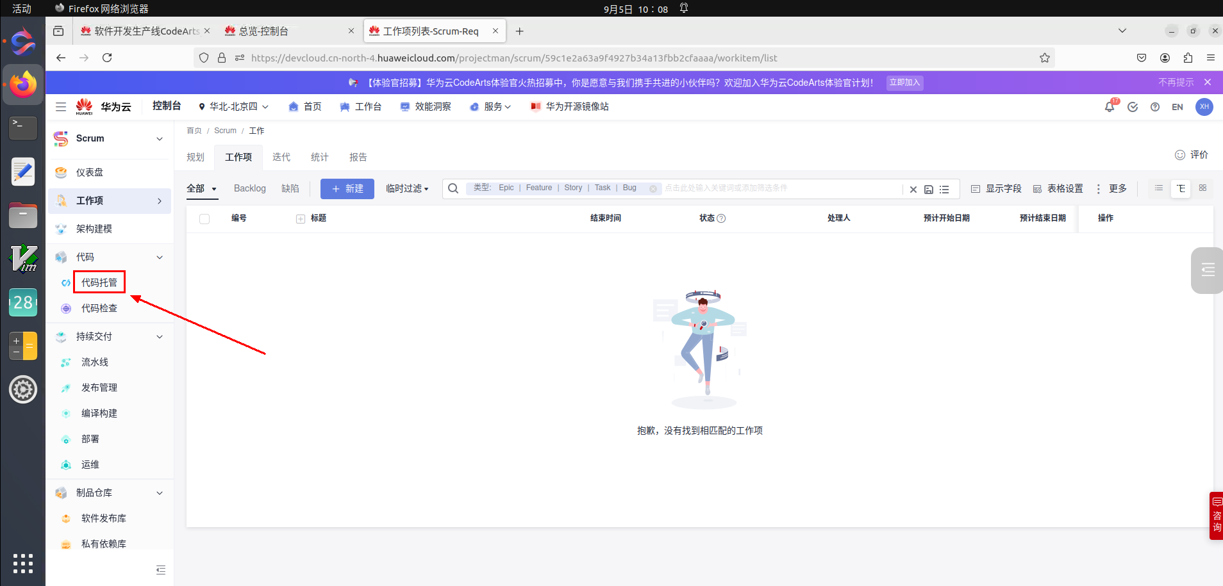
Task: Open the 更多 menu
Action: point(1111,189)
